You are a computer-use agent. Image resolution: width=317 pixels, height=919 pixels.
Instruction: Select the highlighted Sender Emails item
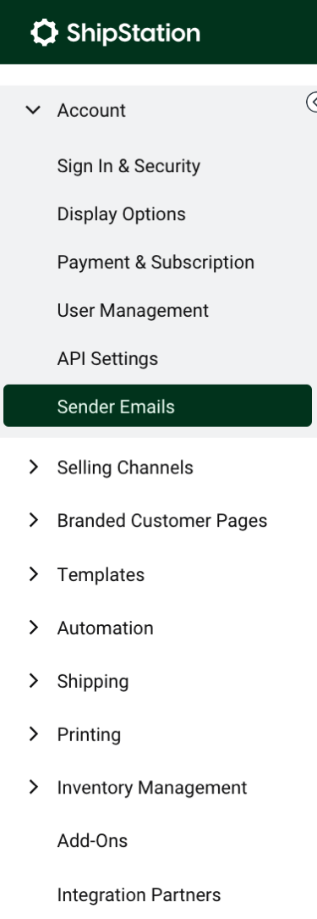(157, 406)
